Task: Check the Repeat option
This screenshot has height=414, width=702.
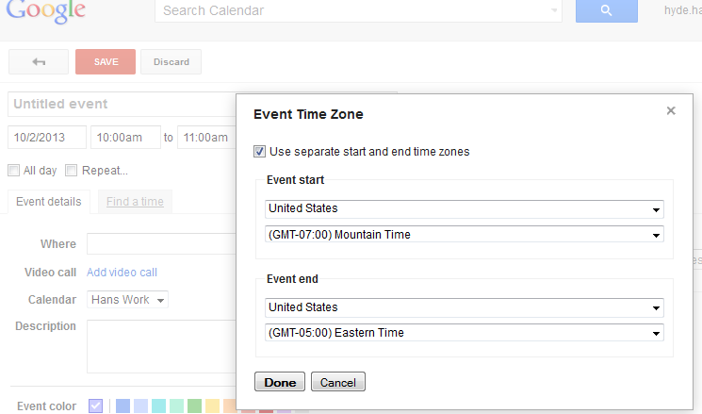Action: [72, 171]
